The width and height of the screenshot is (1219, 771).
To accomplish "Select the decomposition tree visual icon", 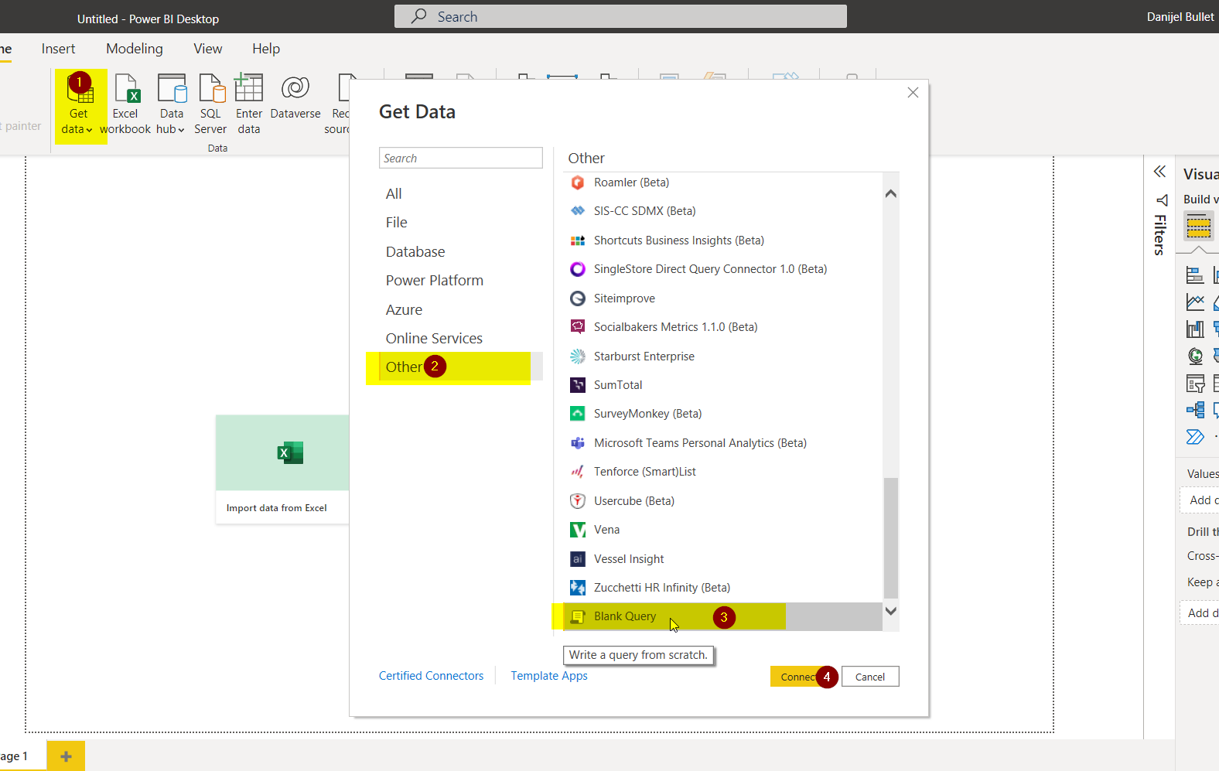I will [1195, 410].
